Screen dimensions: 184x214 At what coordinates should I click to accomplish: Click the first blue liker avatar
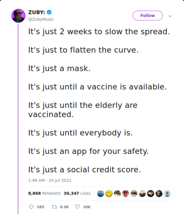pyautogui.click(x=100, y=194)
